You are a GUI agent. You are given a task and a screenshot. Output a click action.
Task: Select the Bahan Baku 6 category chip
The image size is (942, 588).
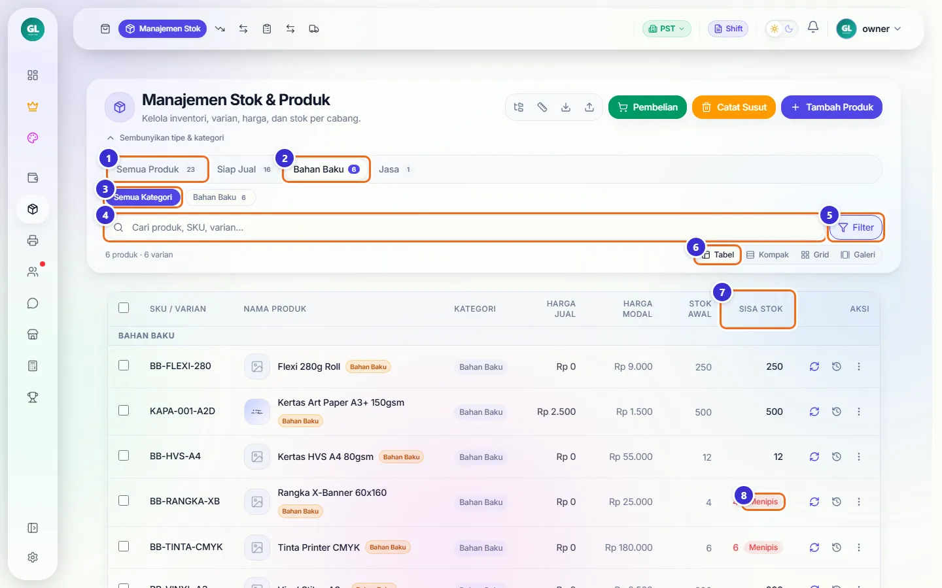pos(220,197)
